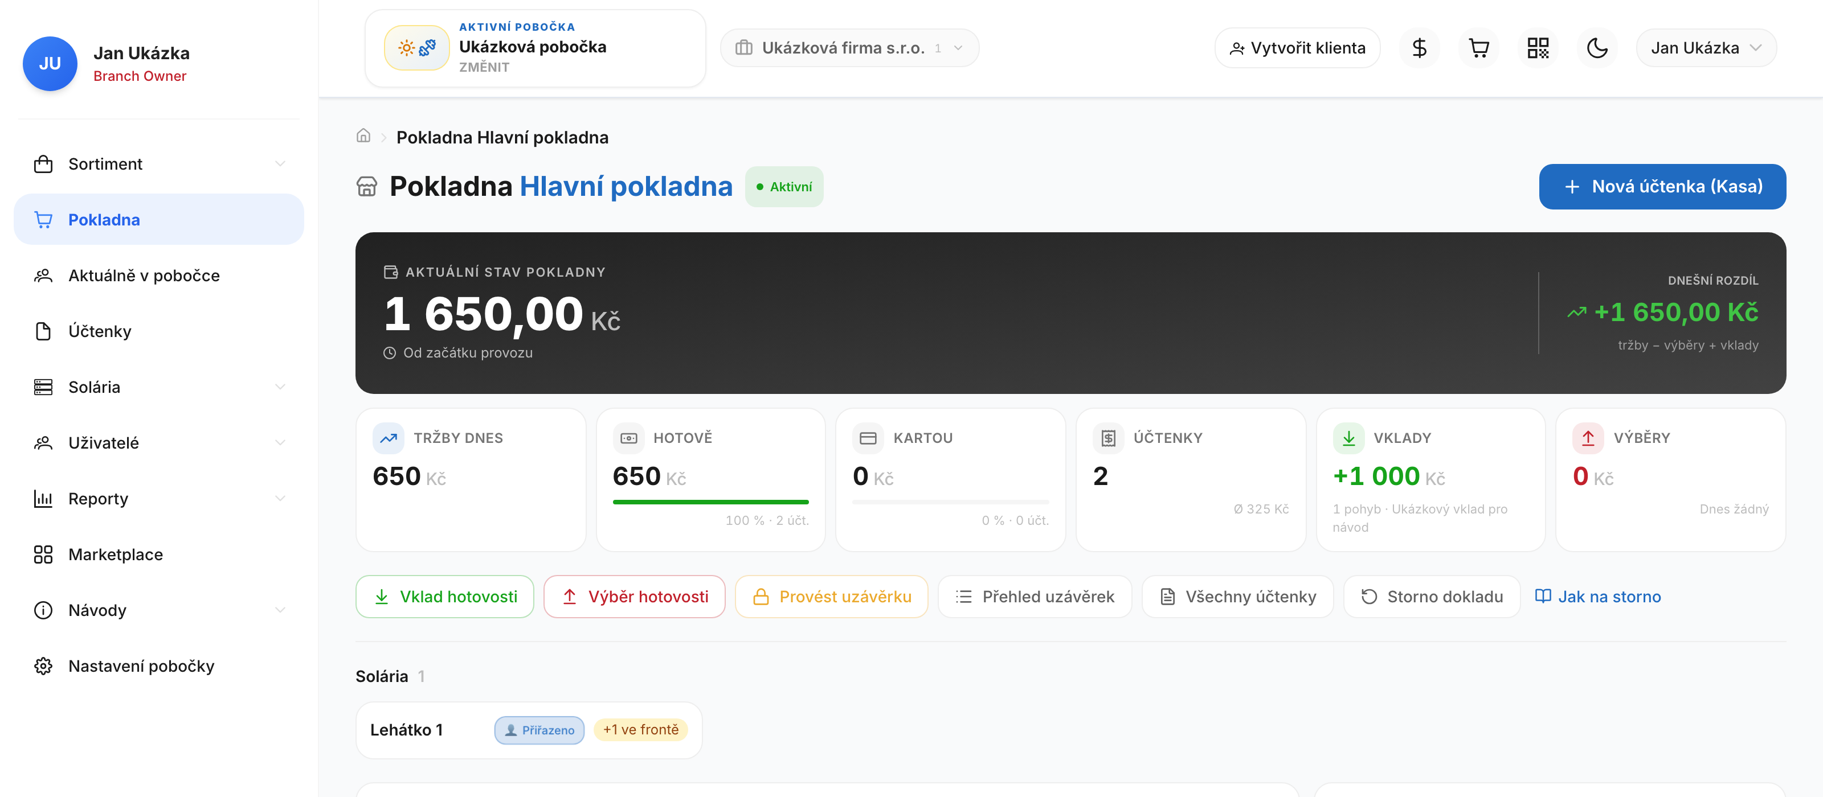Click the store icon beside Pokladna title
1823x797 pixels.
366,187
